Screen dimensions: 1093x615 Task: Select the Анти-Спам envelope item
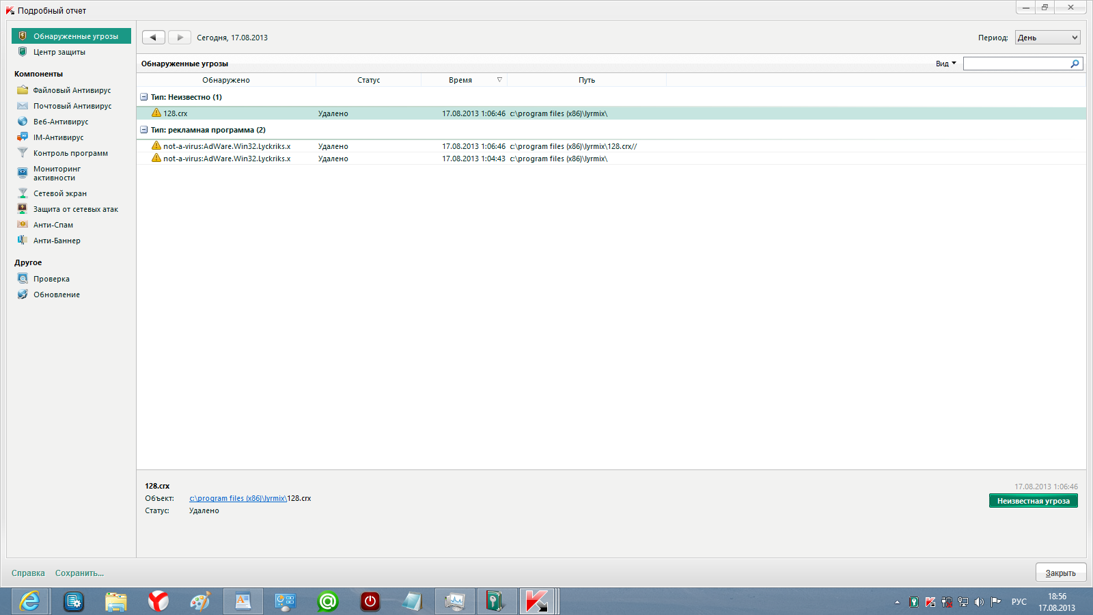pos(53,225)
